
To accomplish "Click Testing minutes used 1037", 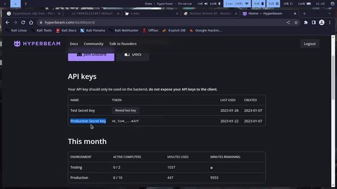I will 171,167.
